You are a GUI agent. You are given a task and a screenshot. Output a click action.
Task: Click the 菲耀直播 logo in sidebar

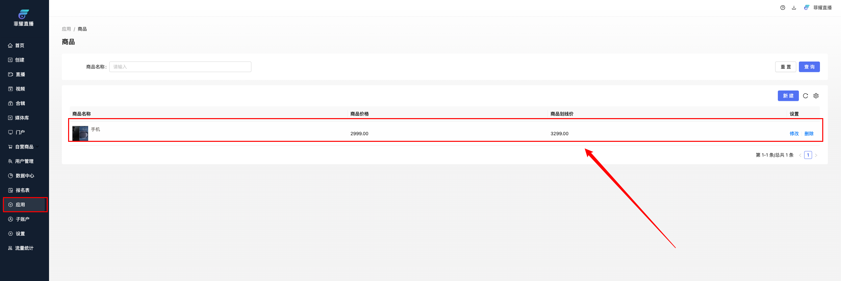pos(24,18)
